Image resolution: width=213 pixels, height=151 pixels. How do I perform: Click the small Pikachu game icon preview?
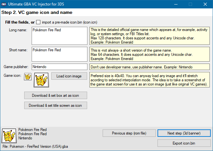(28, 76)
